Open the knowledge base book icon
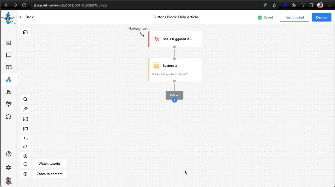The height and width of the screenshot is (187, 335). pyautogui.click(x=9, y=67)
